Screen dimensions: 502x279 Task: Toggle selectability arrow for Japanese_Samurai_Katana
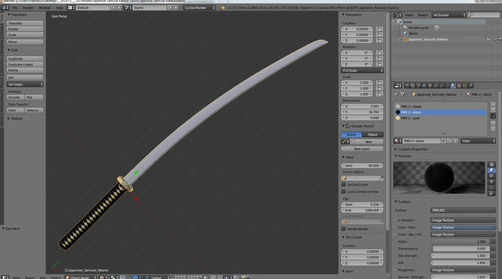495,39
